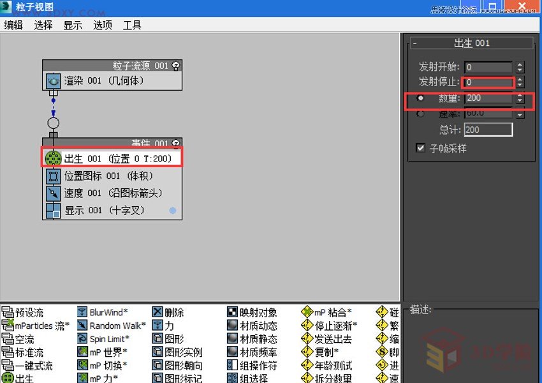Collapse the 出生 001 rollout
Image resolution: width=542 pixels, height=383 pixels.
(x=415, y=43)
